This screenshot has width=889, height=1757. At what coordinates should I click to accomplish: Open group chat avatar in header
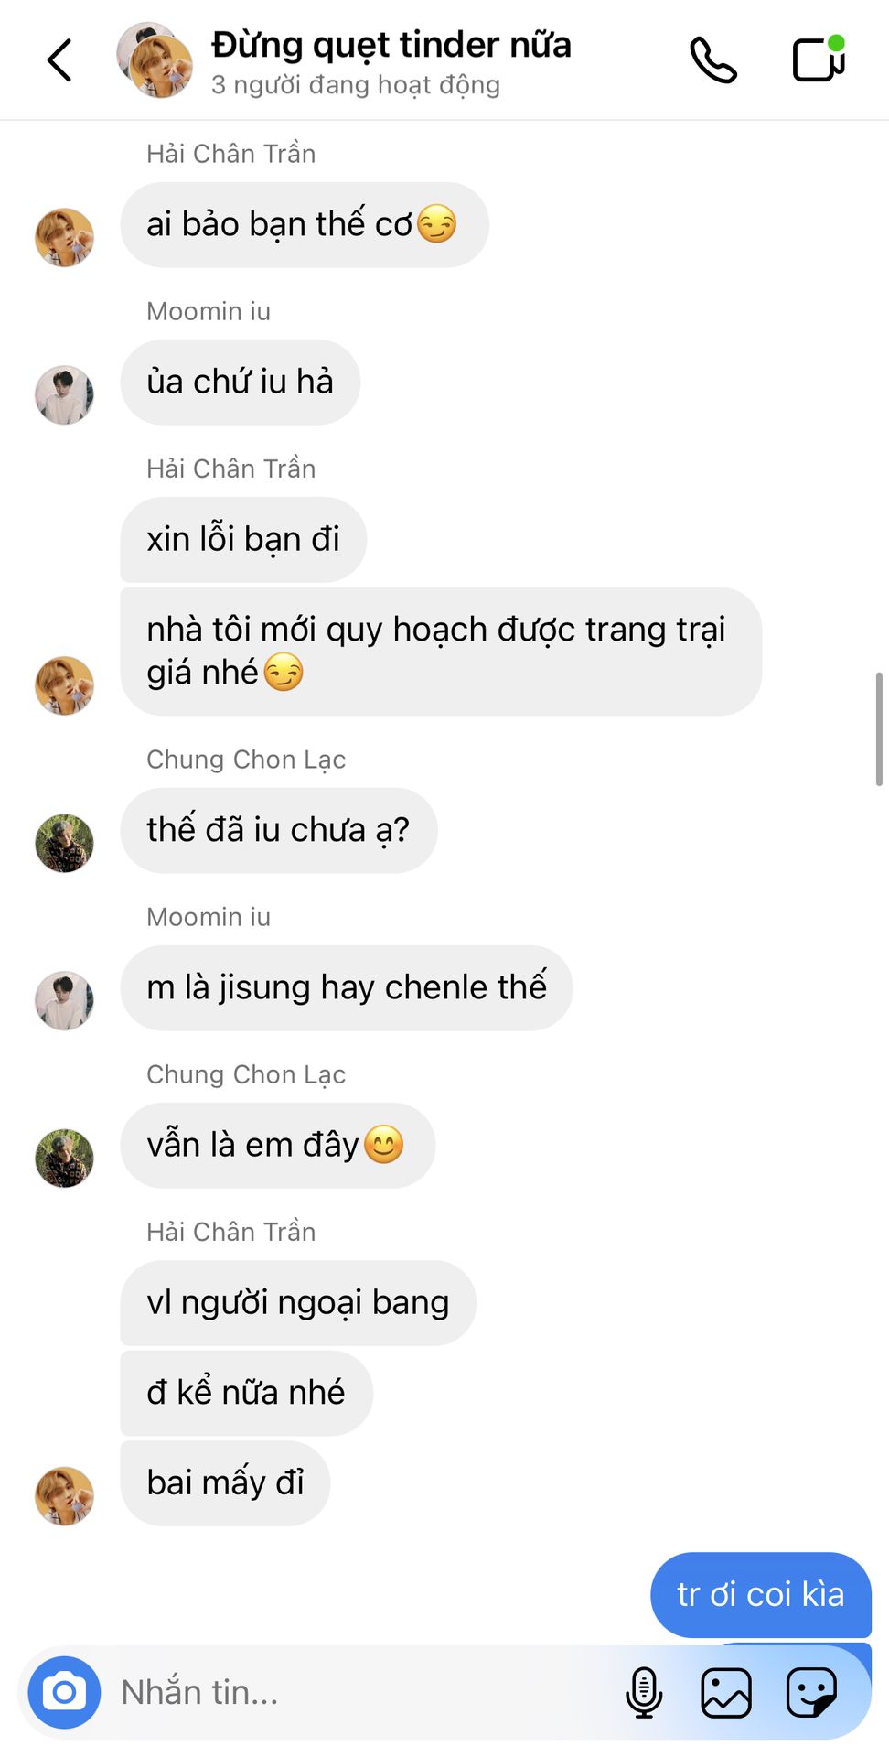155,60
